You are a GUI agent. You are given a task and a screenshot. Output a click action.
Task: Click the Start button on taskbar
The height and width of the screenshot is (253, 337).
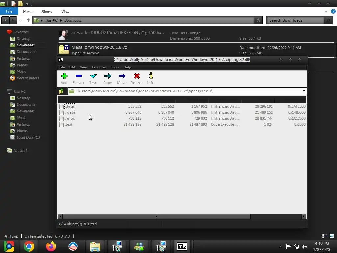click(9, 246)
